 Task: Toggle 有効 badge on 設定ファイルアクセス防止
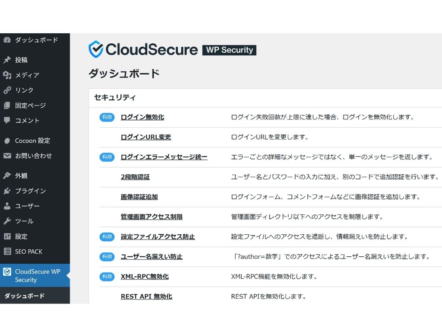point(107,237)
